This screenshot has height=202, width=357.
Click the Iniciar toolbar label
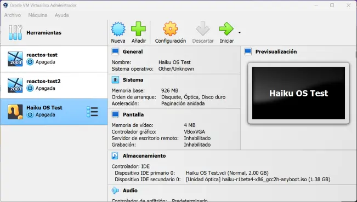[x=226, y=41]
